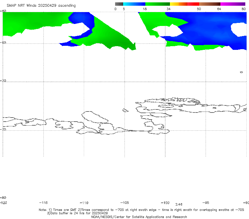Click the yellow-orange segment of the color bar
This screenshot has height=219, width=249.
tap(179, 4)
